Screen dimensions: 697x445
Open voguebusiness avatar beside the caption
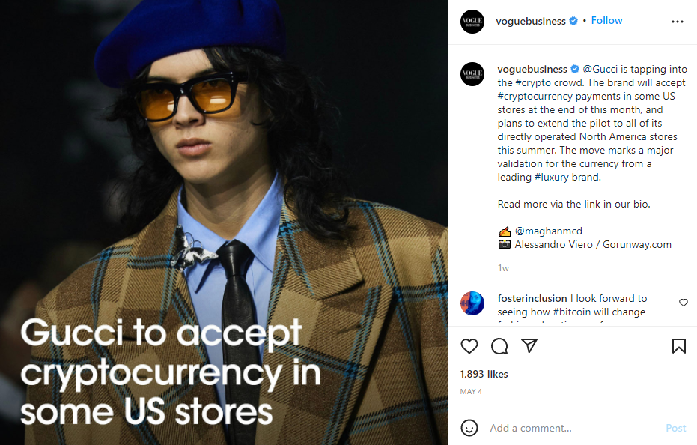click(x=472, y=74)
